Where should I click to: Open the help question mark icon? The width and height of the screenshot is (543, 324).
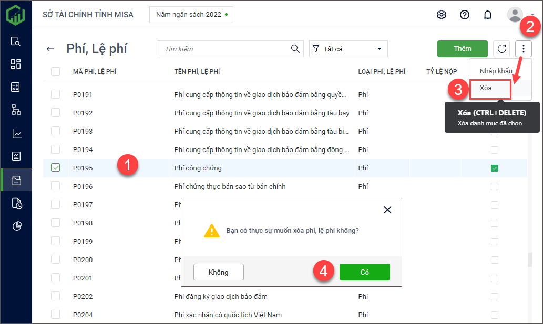click(465, 15)
